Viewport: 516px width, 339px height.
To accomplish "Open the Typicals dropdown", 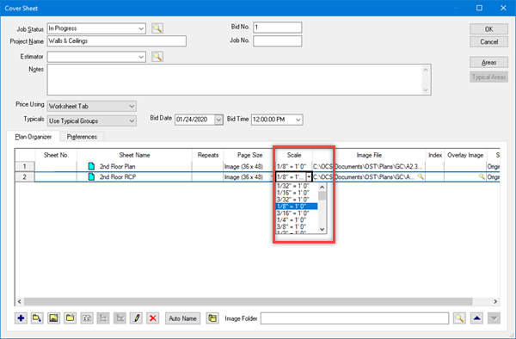I will pos(132,121).
